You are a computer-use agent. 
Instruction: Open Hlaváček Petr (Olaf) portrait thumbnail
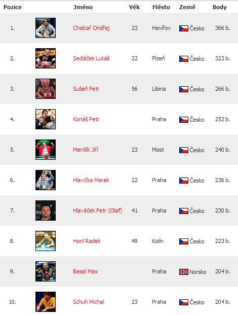click(46, 211)
